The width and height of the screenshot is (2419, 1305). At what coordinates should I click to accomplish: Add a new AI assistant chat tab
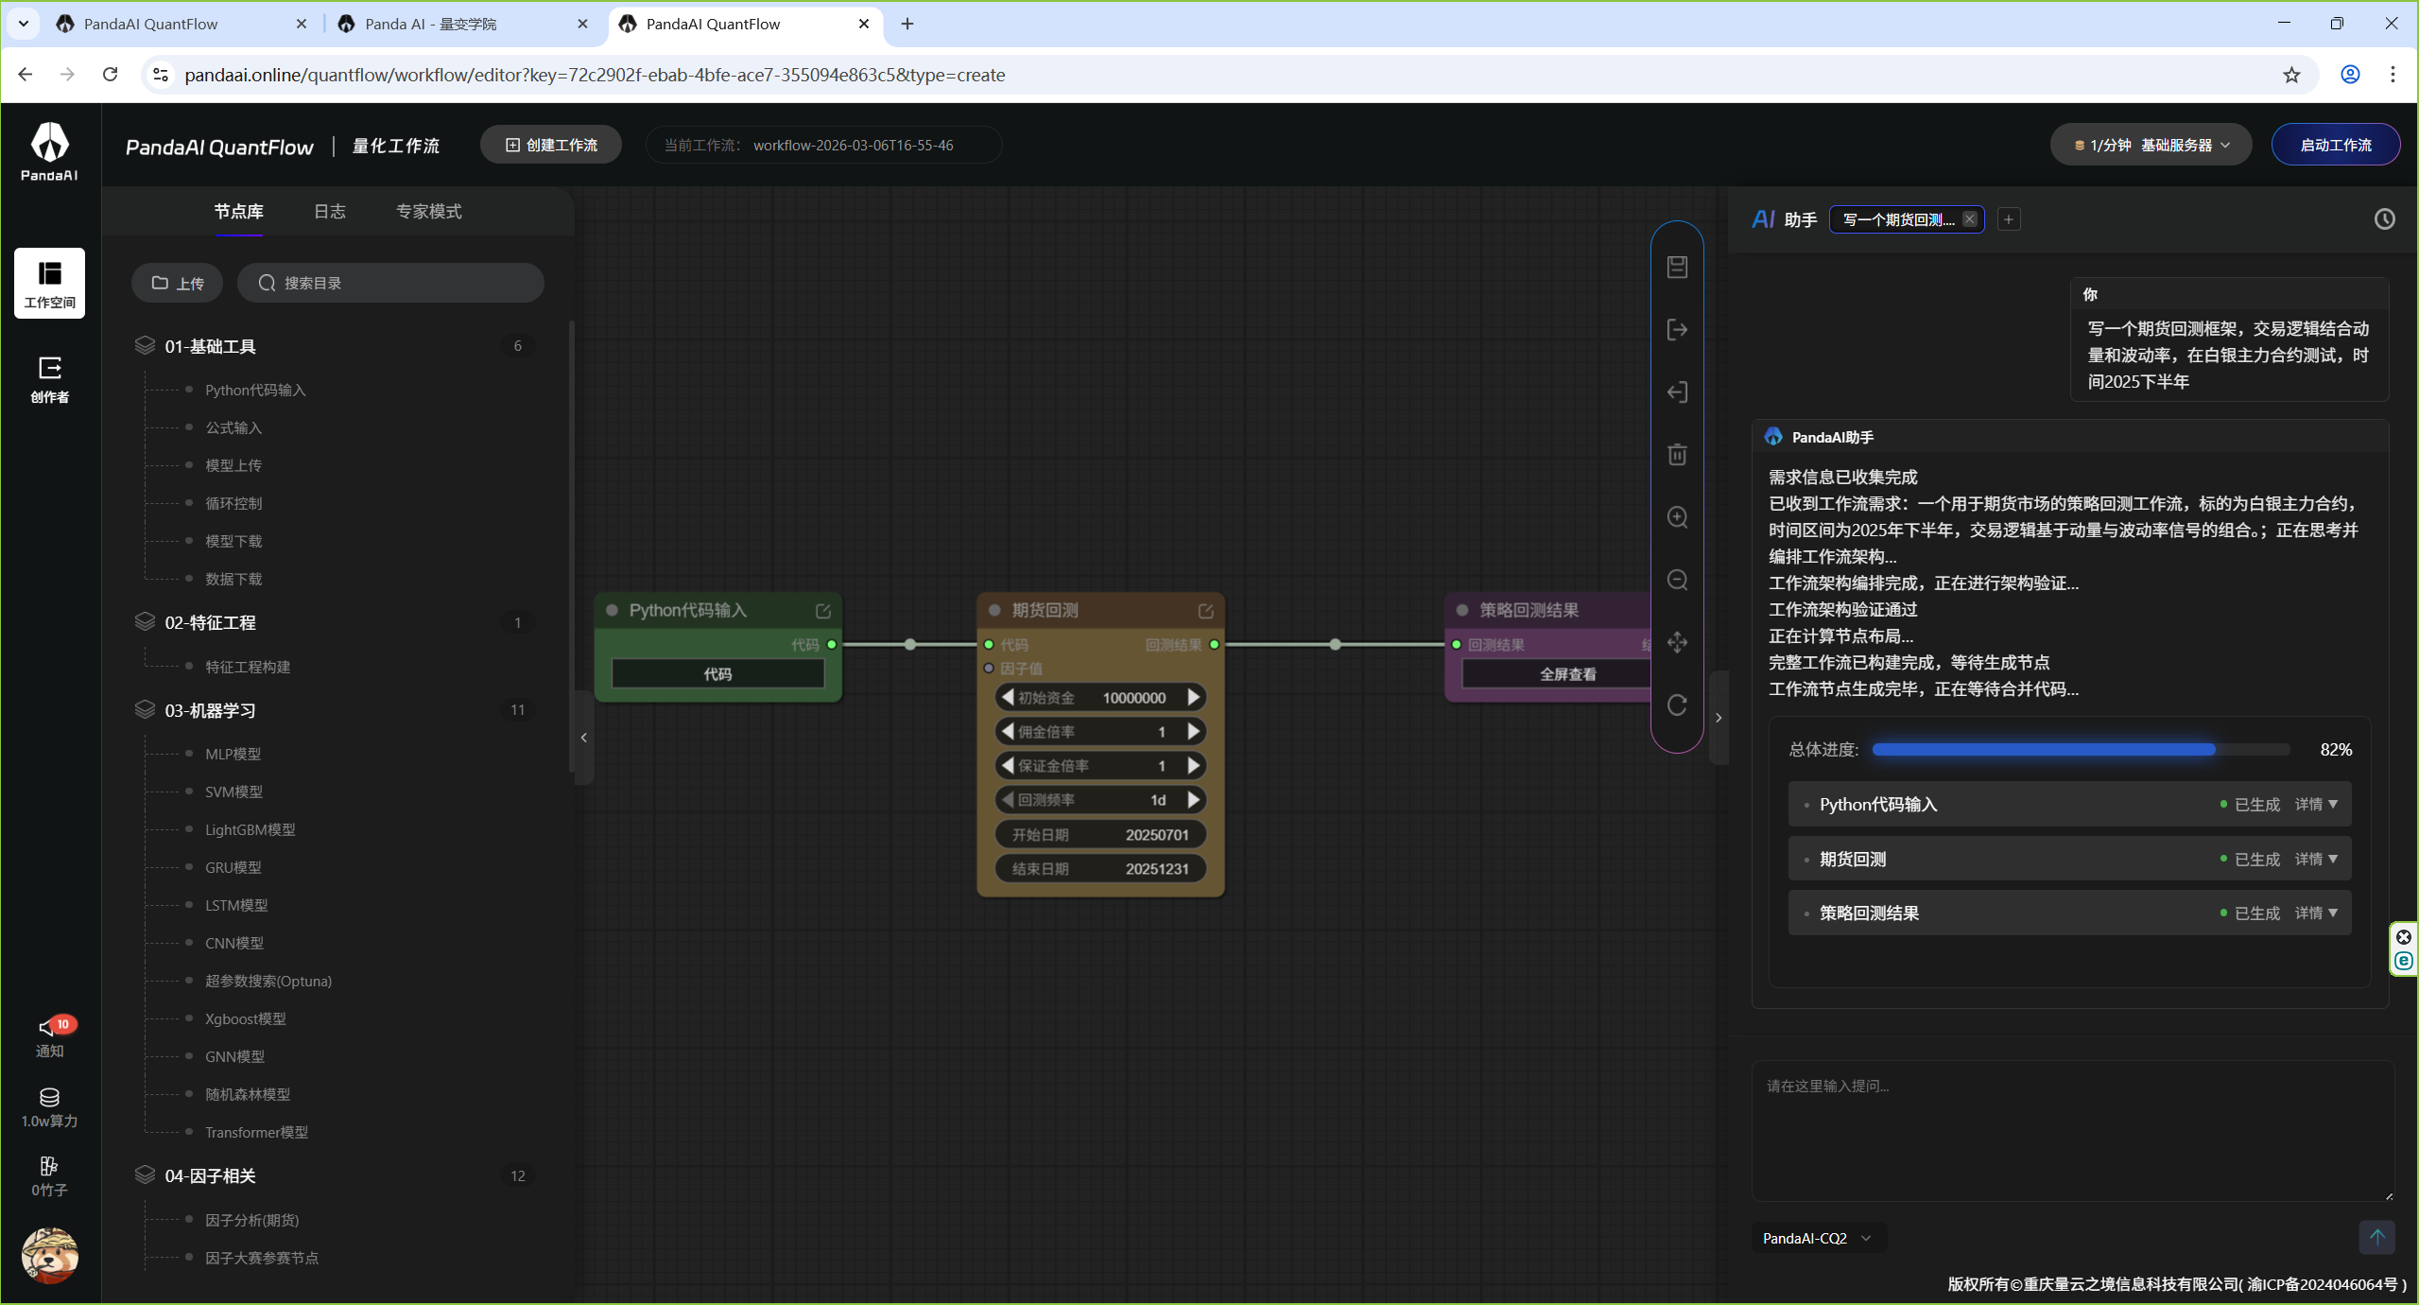pyautogui.click(x=2009, y=219)
